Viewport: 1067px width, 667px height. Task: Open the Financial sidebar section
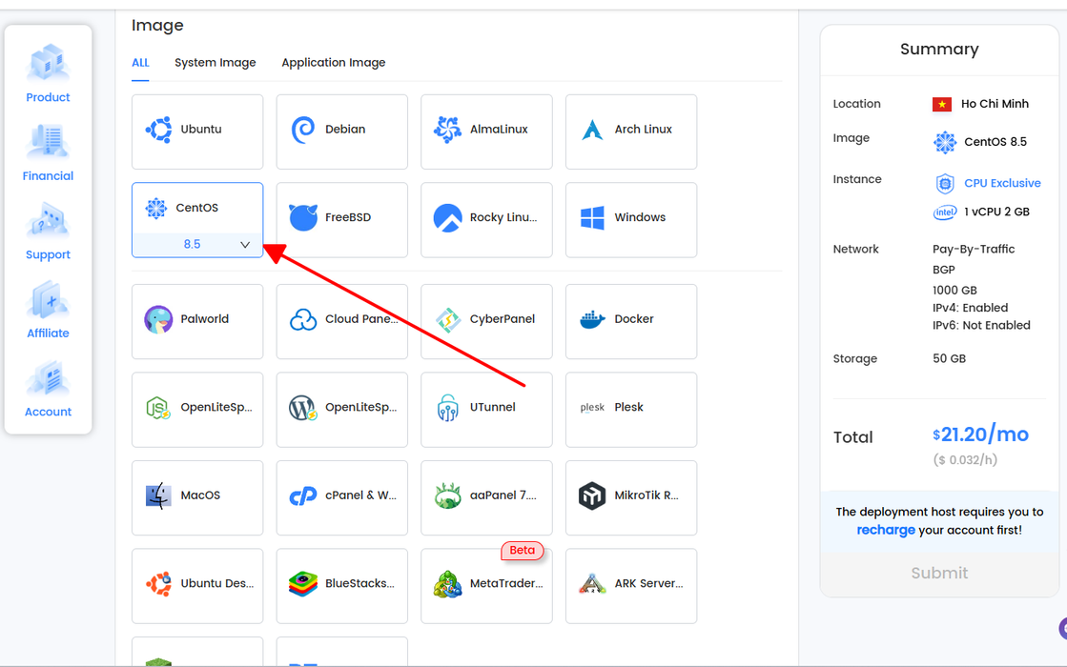[48, 152]
